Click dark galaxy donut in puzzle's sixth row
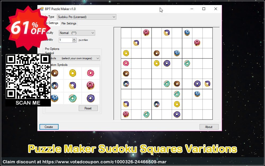This screenshot has height=166, width=265. 126,84
